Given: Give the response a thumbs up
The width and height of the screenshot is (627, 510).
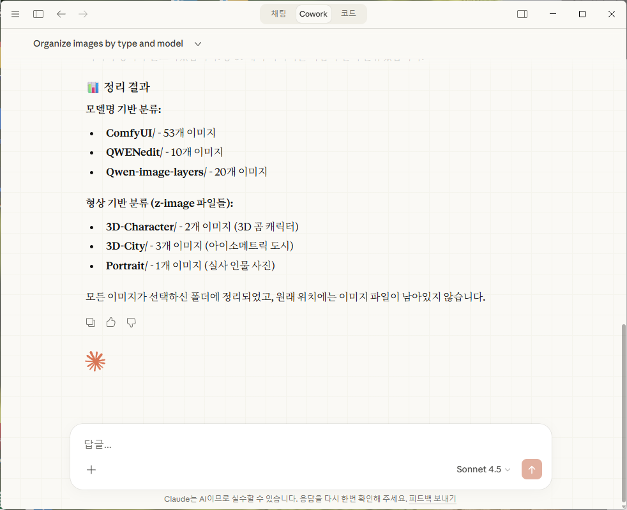Looking at the screenshot, I should [111, 322].
